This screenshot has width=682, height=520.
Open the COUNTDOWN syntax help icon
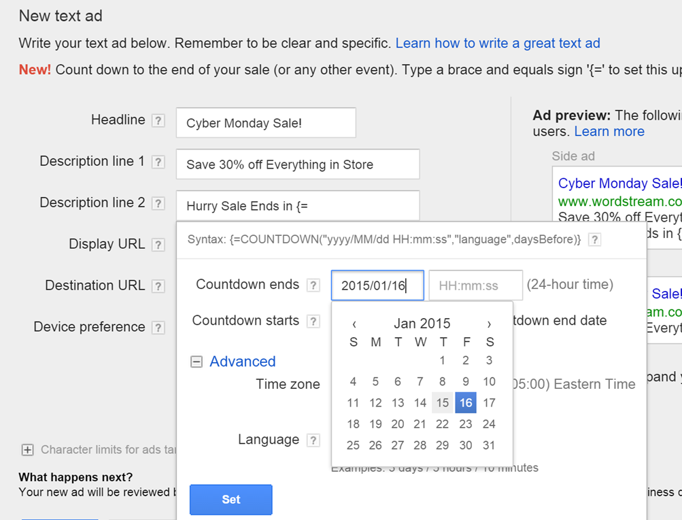594,239
